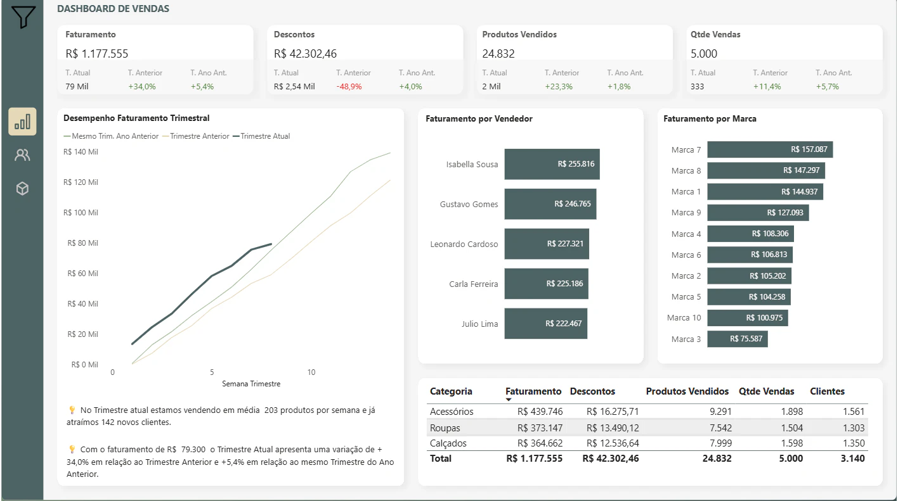Screen dimensions: 898x501
Task: Click the lightbulb icon beside the R$ 79.300 insight
Action: tap(72, 449)
